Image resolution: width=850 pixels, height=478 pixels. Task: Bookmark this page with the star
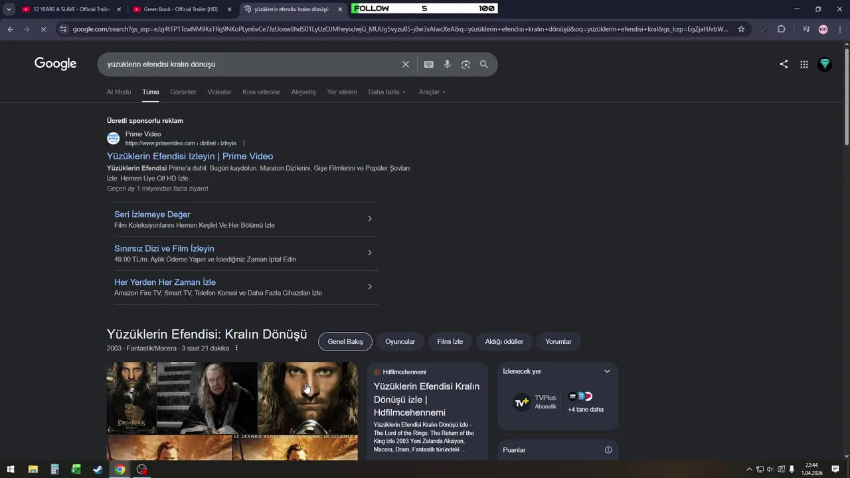point(741,29)
